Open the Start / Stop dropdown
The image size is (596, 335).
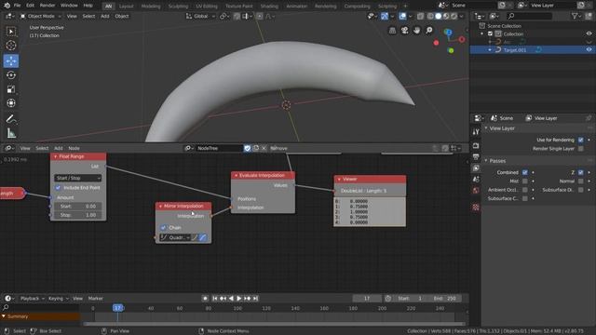[78, 178]
